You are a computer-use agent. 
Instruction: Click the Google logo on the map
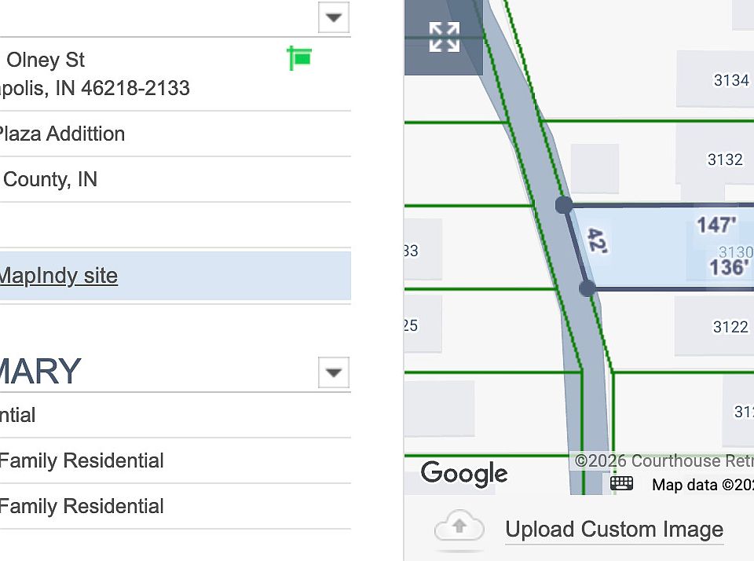point(464,473)
